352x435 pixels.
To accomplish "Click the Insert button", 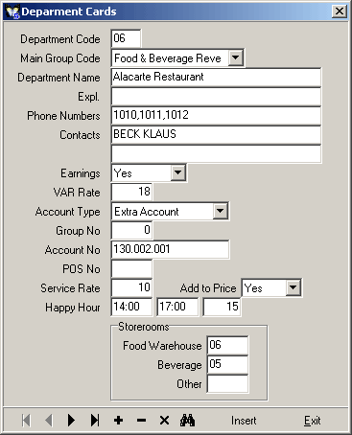I will (x=244, y=421).
